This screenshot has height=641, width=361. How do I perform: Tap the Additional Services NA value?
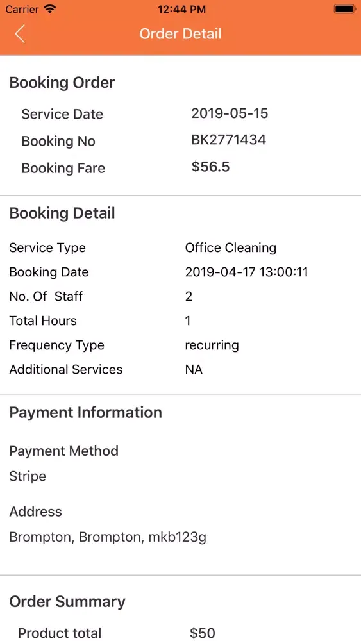(x=194, y=370)
